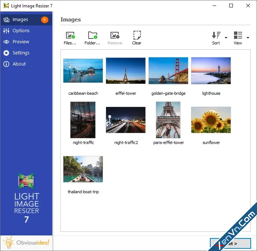This screenshot has height=251, width=257.
Task: Open the About section
Action: [26, 64]
